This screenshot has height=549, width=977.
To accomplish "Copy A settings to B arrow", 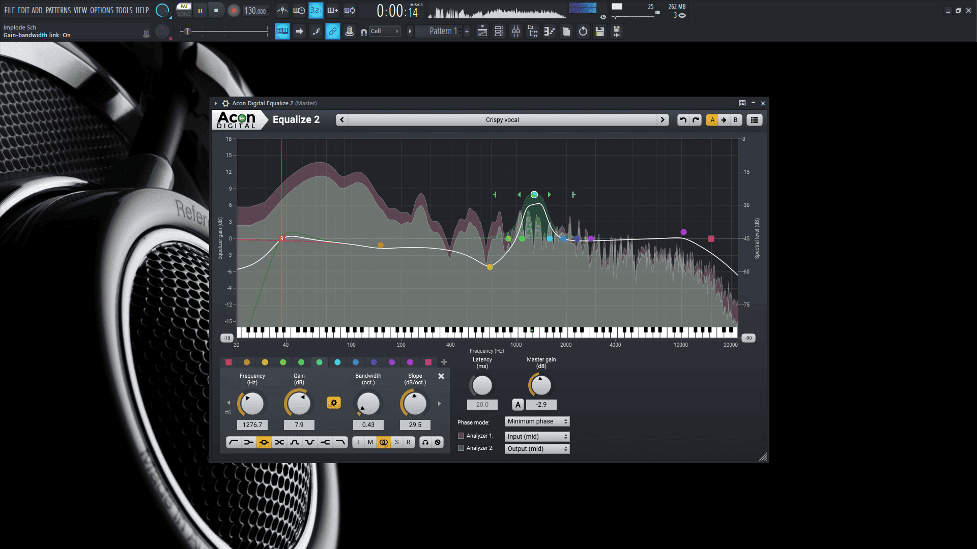I will point(724,120).
